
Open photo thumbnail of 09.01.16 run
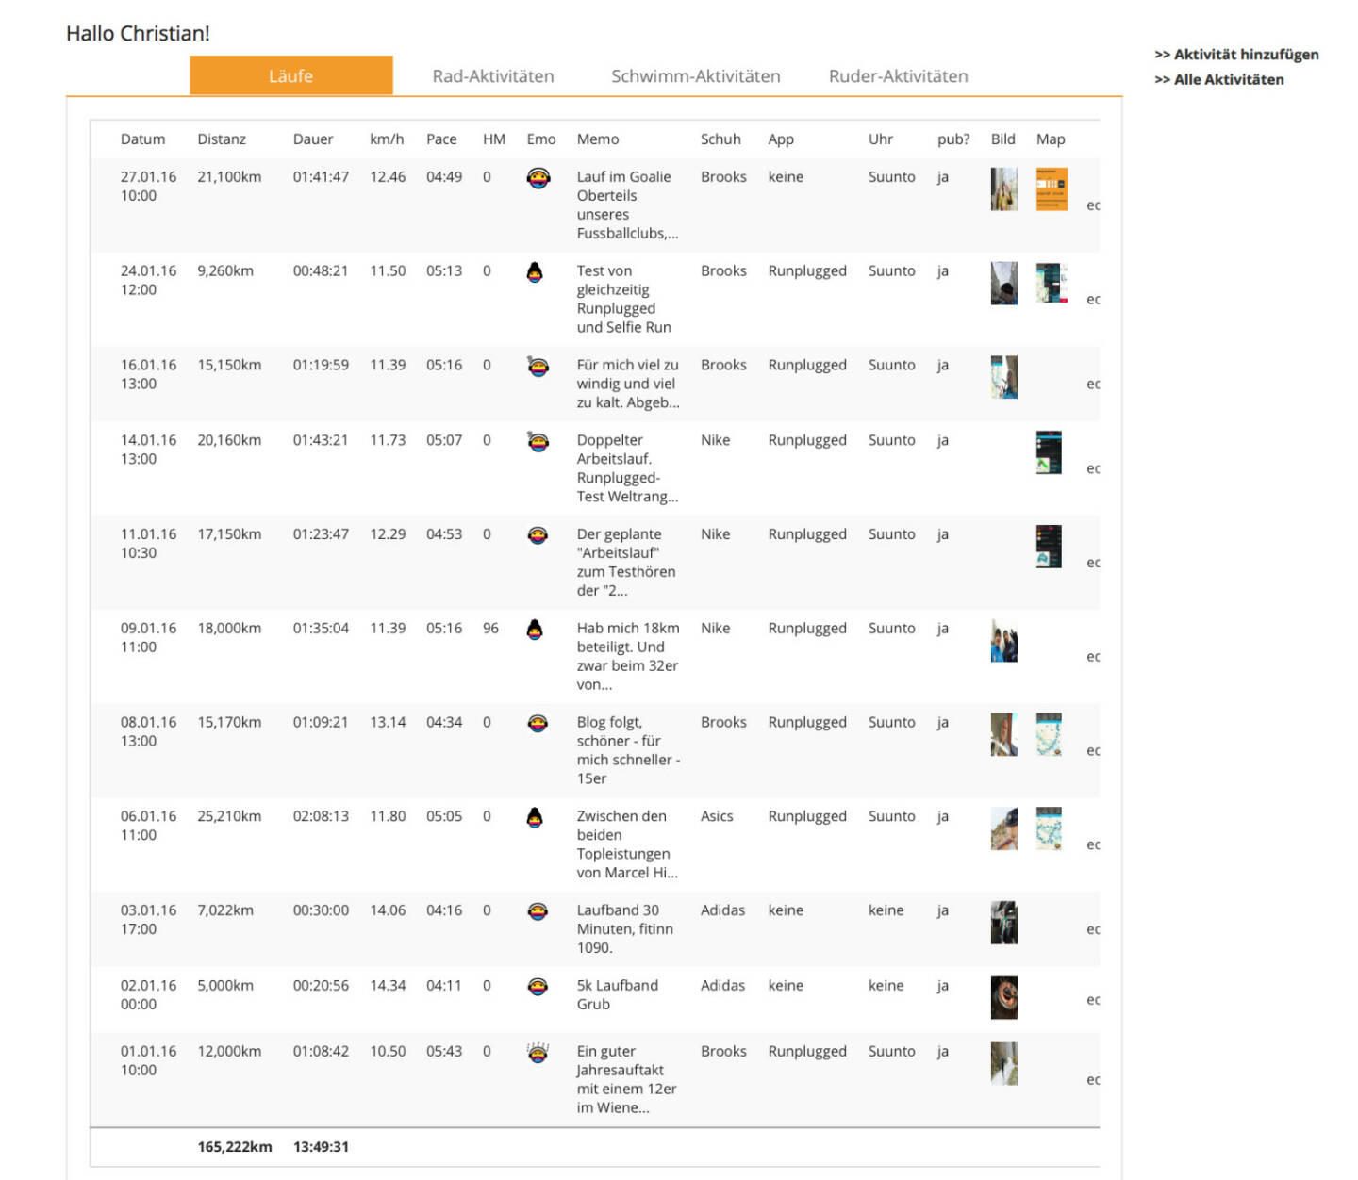tap(1003, 641)
